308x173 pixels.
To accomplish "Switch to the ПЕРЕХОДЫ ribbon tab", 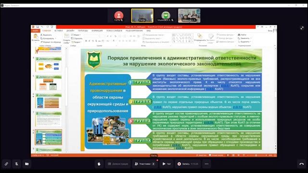I will [x=83, y=31].
